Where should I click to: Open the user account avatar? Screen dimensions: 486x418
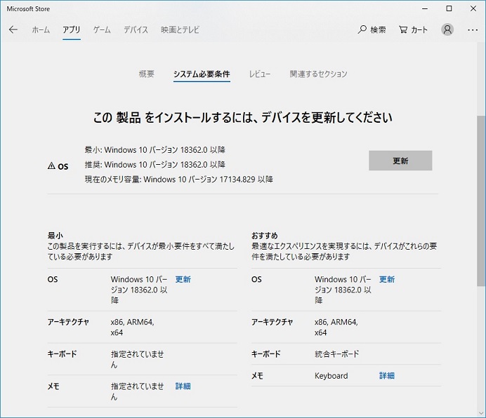447,29
